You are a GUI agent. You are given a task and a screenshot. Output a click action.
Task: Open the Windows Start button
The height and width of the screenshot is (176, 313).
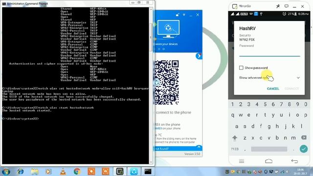click(6, 172)
